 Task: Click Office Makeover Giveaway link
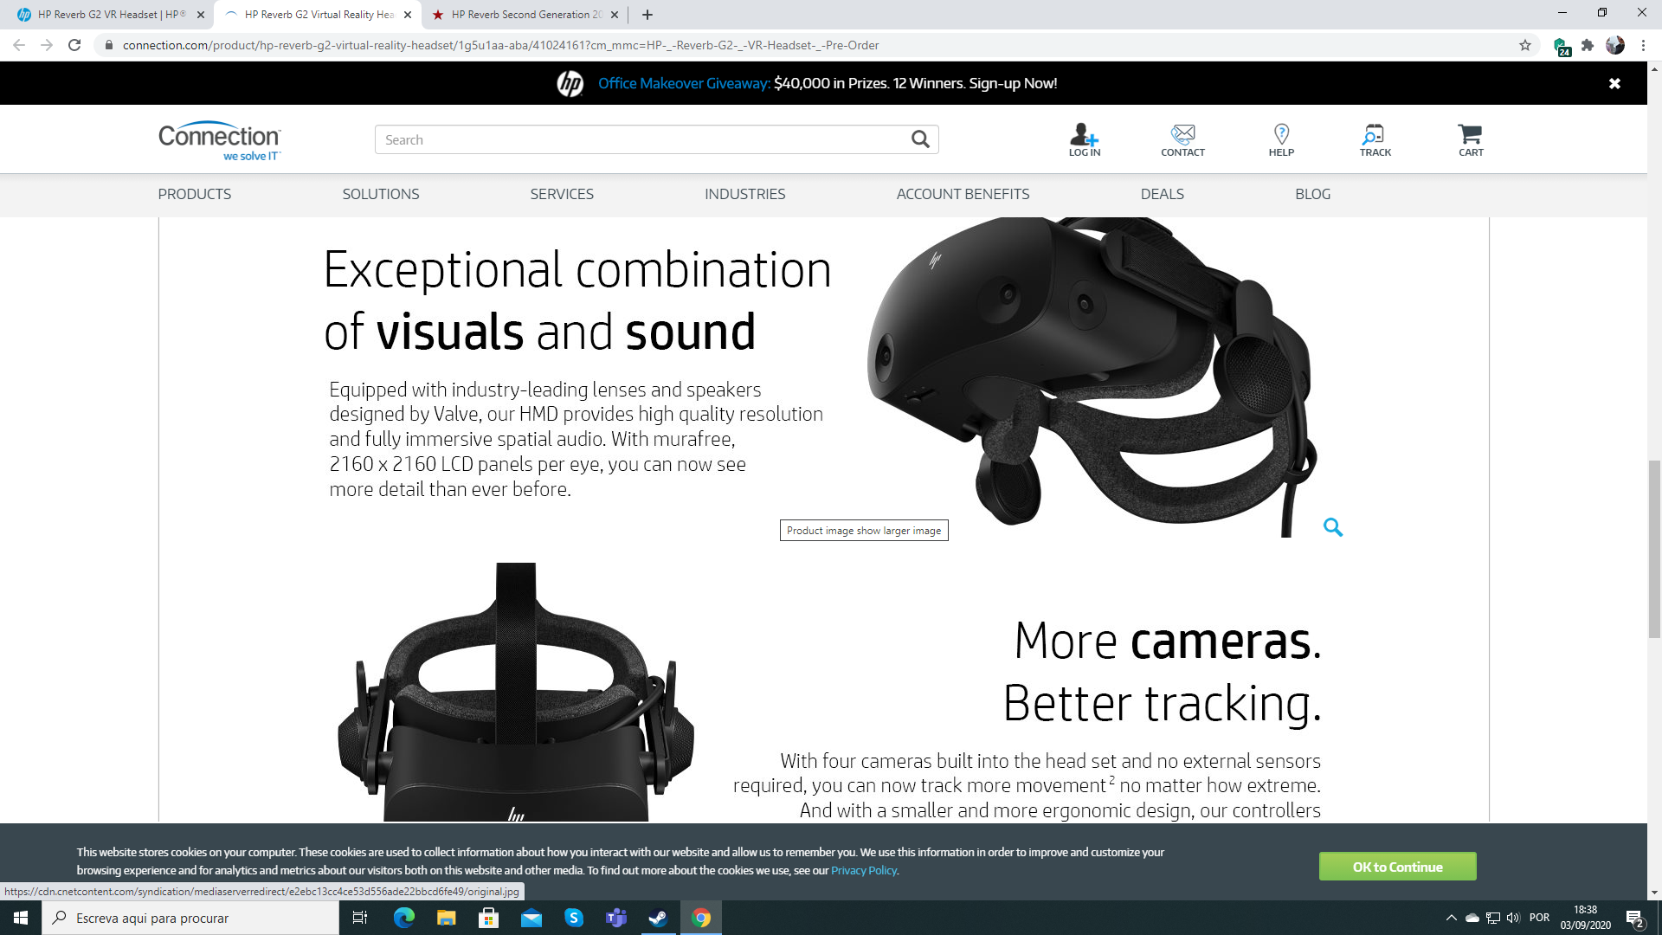[684, 83]
